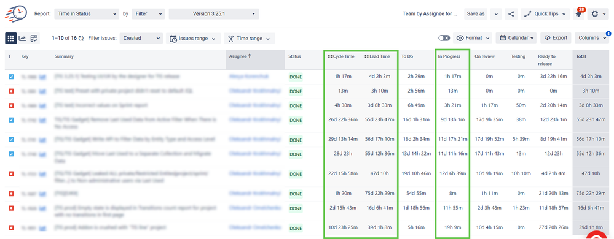Open notifications bell with 28 badge
Image resolution: width=614 pixels, height=239 pixels.
pyautogui.click(x=578, y=14)
